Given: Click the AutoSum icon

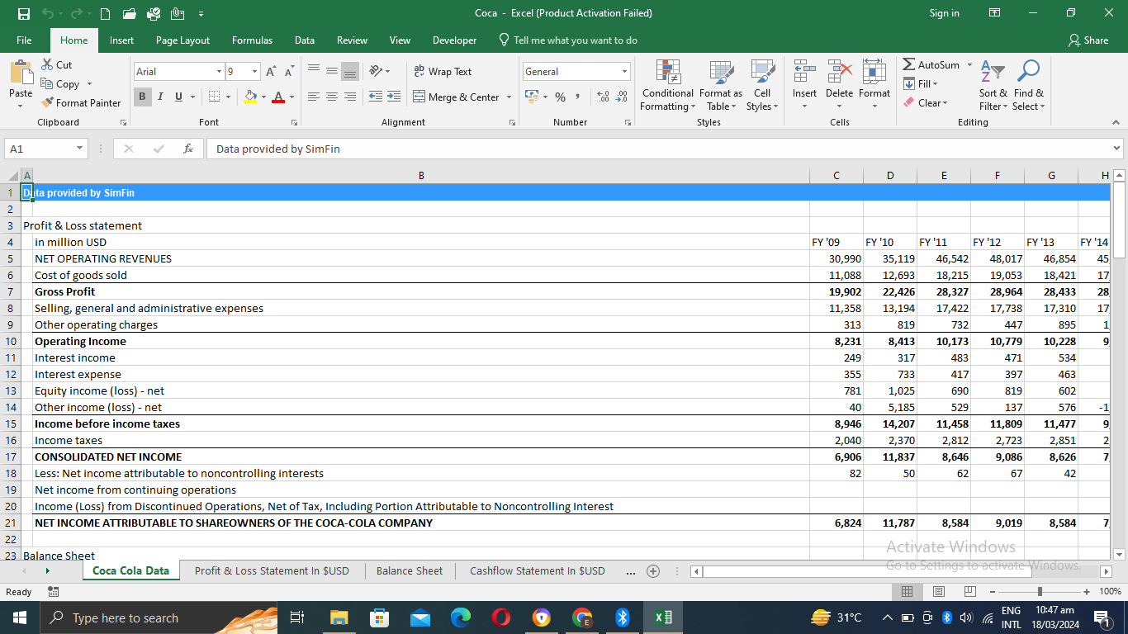Looking at the screenshot, I should [909, 65].
